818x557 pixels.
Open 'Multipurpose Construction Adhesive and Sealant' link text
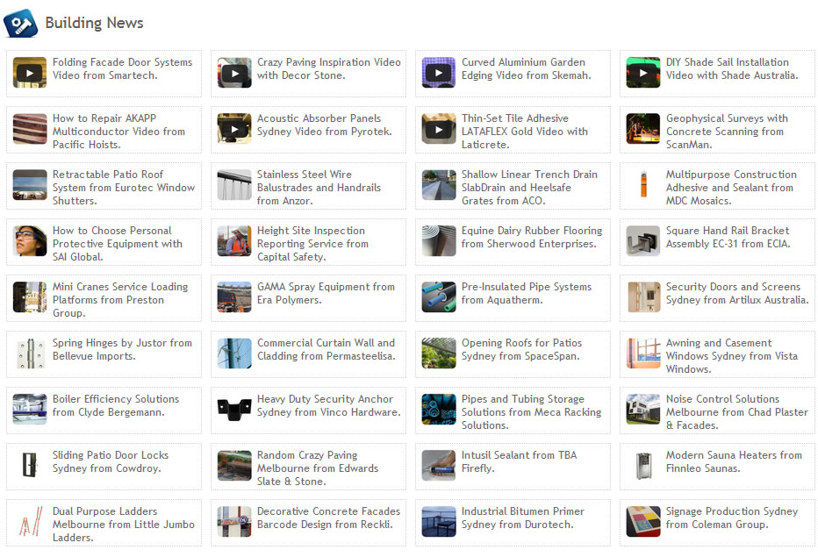(x=731, y=188)
